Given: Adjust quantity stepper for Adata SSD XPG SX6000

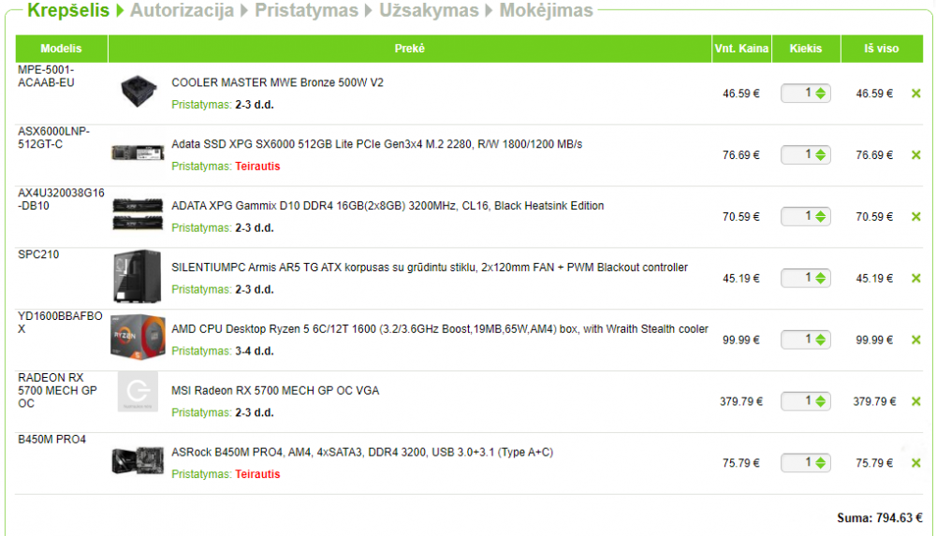Looking at the screenshot, I should [x=821, y=154].
